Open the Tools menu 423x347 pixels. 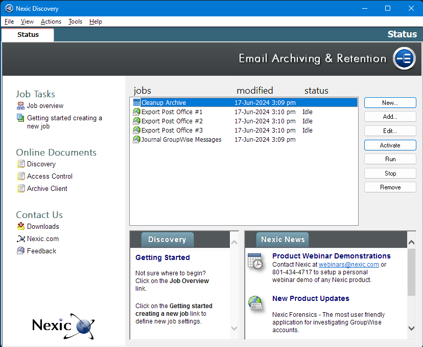click(75, 21)
